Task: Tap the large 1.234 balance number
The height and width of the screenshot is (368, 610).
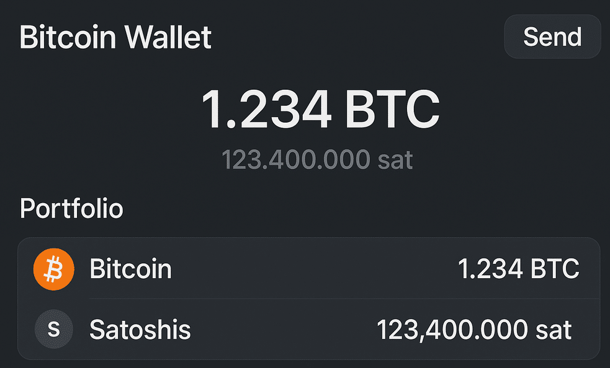Action: 266,109
